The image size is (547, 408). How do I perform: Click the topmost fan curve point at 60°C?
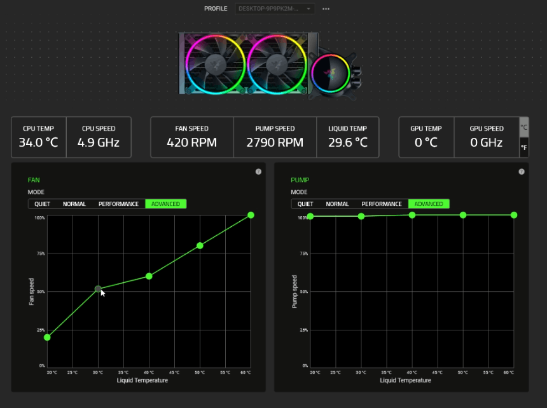pos(250,215)
